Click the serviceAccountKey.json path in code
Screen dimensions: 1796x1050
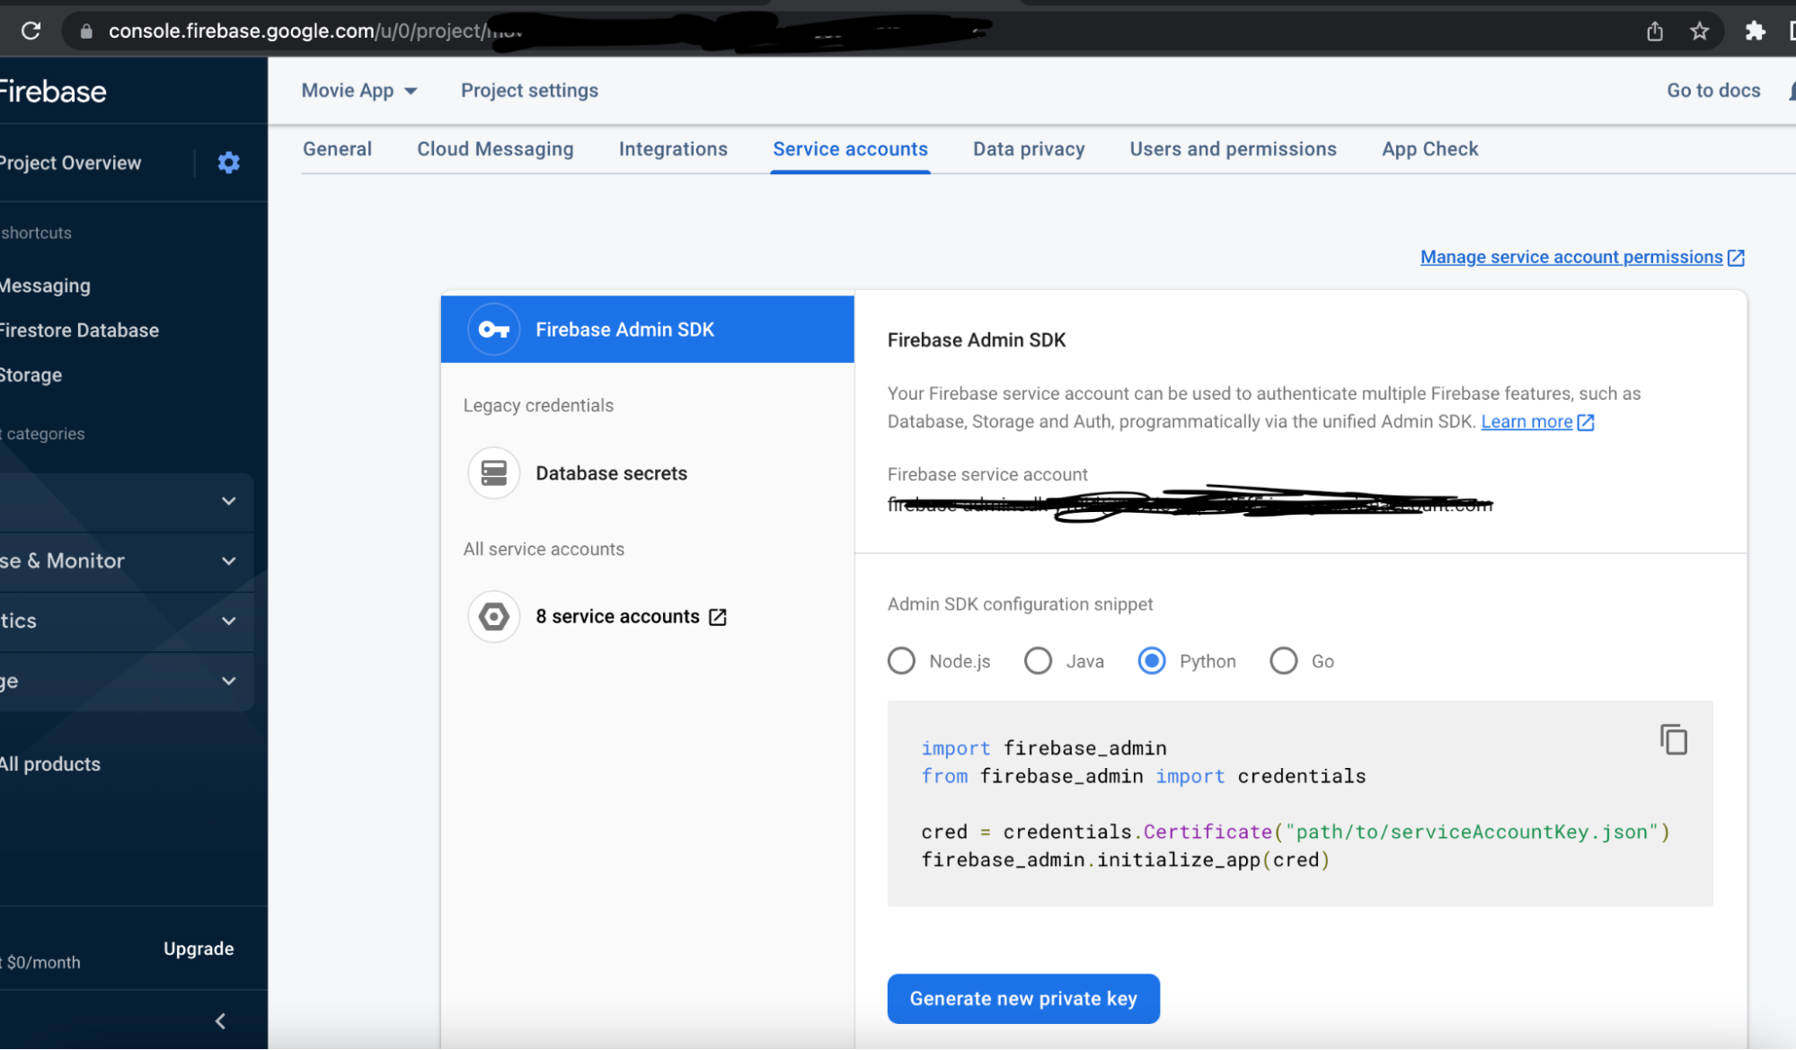(1471, 832)
